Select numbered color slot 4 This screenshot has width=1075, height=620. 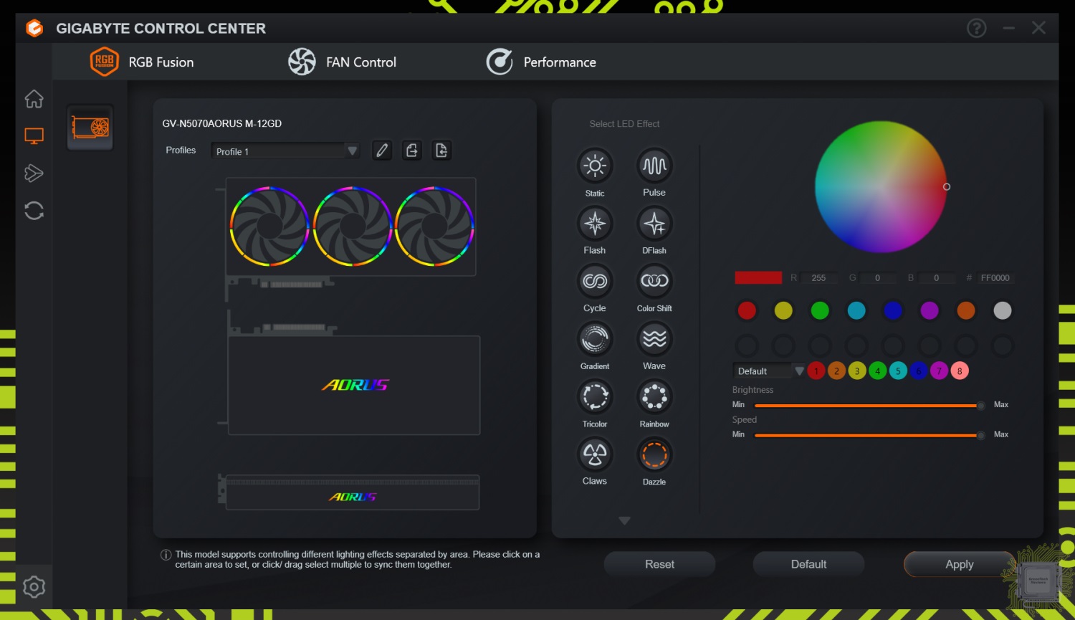[877, 371]
